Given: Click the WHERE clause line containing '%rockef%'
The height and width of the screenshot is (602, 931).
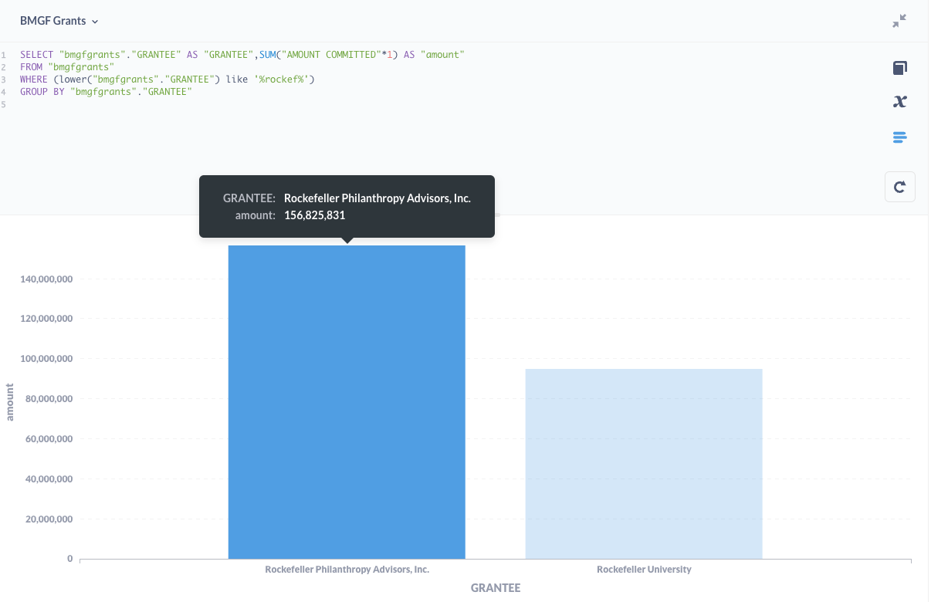Looking at the screenshot, I should pos(168,79).
